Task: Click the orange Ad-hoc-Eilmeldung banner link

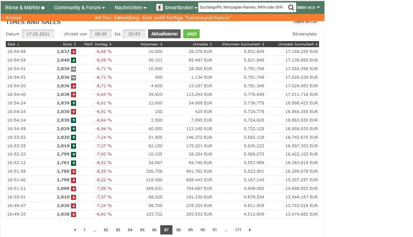Action: click(162, 18)
